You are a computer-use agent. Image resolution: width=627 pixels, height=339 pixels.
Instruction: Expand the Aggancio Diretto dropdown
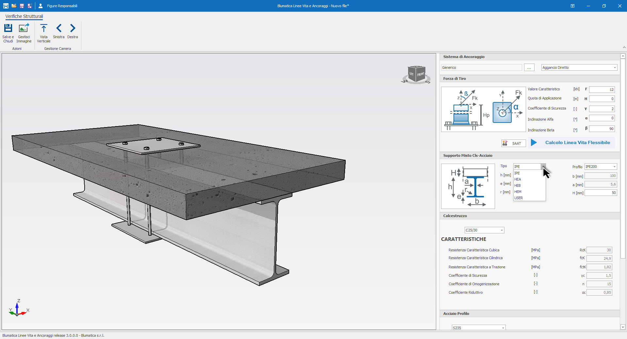(615, 67)
